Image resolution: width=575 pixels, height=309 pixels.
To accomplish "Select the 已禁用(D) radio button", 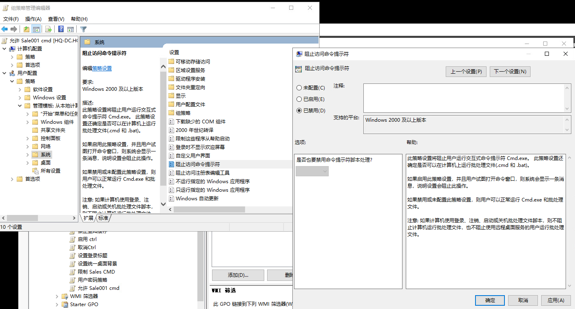I will point(299,110).
